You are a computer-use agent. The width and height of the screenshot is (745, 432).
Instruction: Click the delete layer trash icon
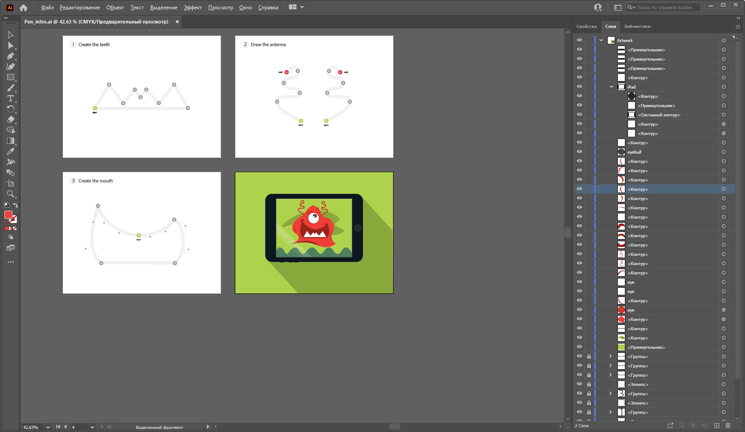tap(728, 425)
